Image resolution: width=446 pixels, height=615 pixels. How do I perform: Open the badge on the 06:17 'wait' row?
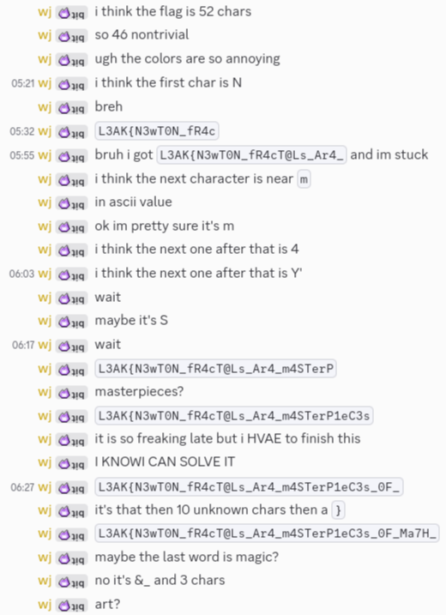(71, 346)
